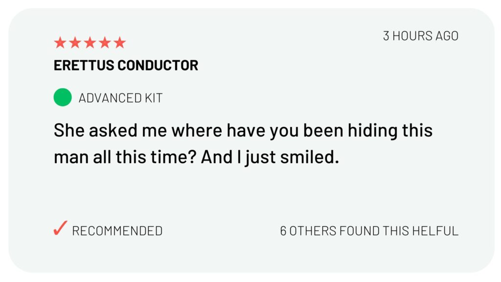
Task: Click the red checkmark next to Recommended
Action: pyautogui.click(x=60, y=229)
